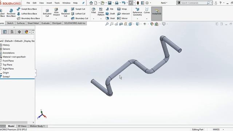Expand the Hole Wizard dropdown arrow
Viewport: 233px width, 131px height.
(56, 19)
